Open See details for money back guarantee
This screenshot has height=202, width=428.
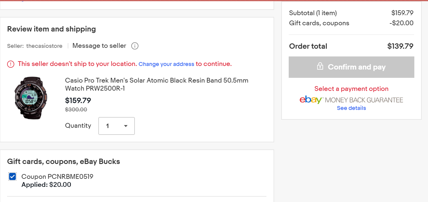pos(351,108)
